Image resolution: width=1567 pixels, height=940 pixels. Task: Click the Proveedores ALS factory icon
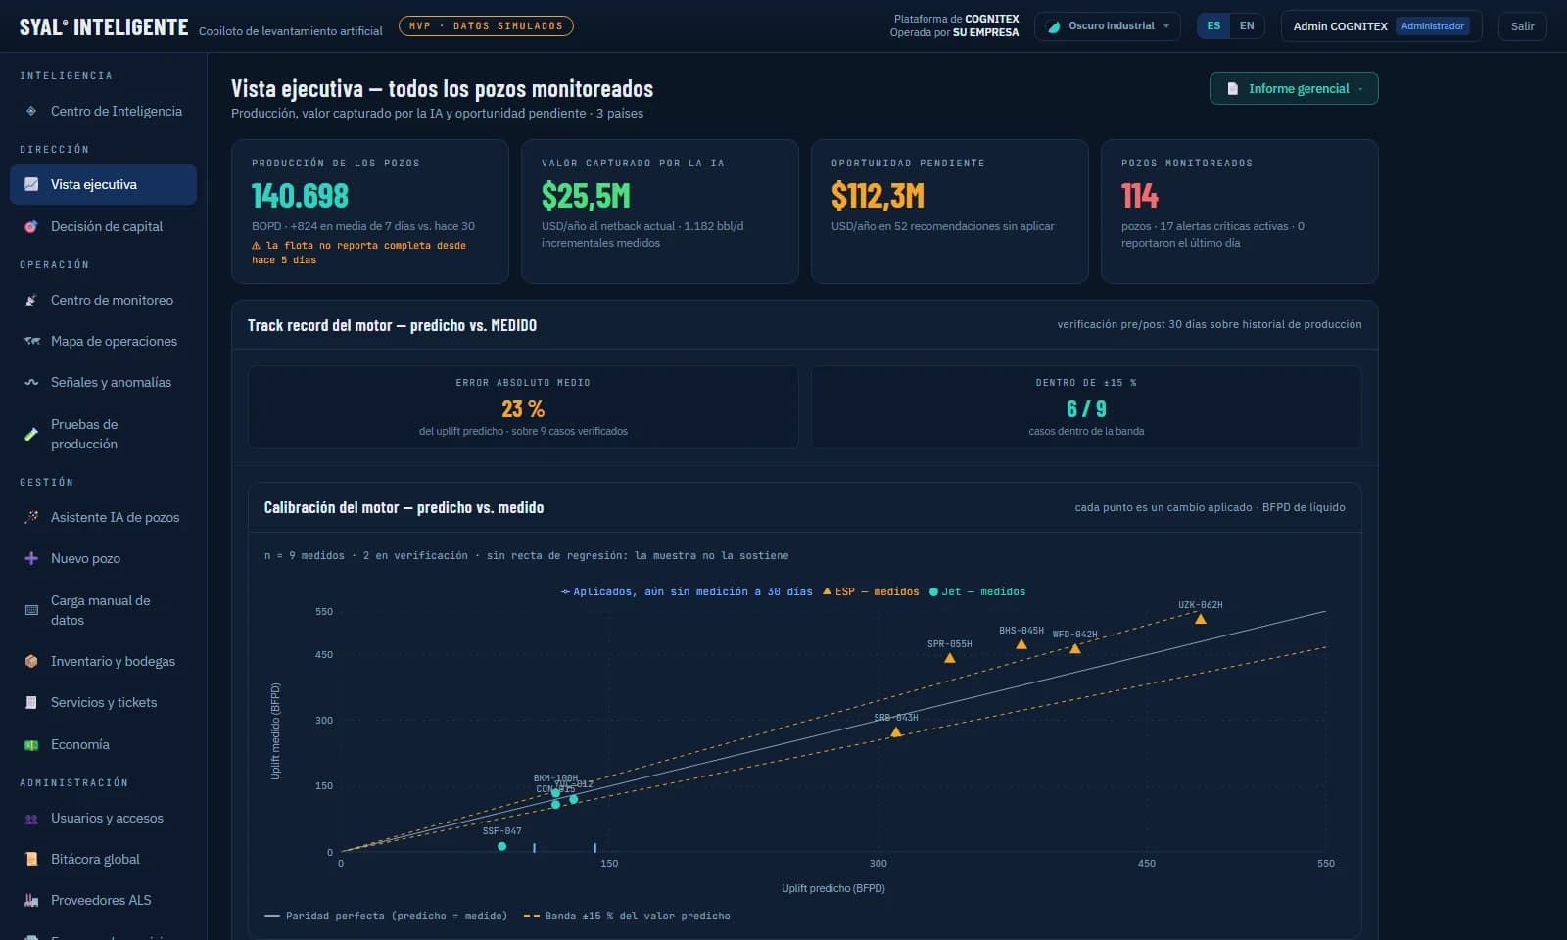[x=31, y=900]
